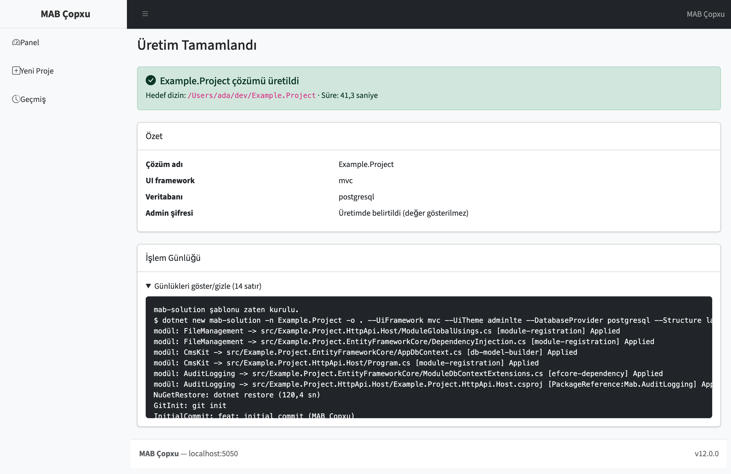Click MAB Çopxu text in footer
Image resolution: width=731 pixels, height=474 pixels.
159,453
